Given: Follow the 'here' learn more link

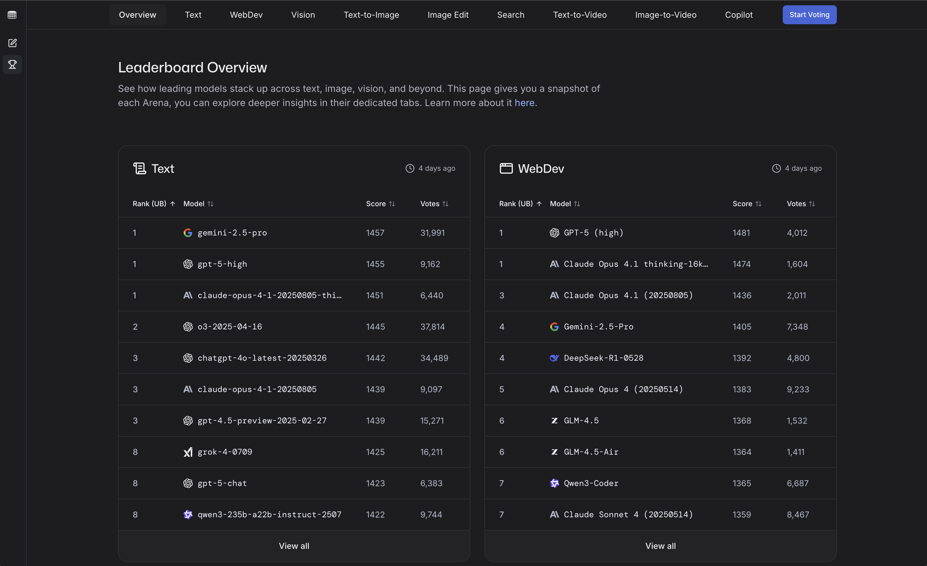Looking at the screenshot, I should pyautogui.click(x=524, y=103).
